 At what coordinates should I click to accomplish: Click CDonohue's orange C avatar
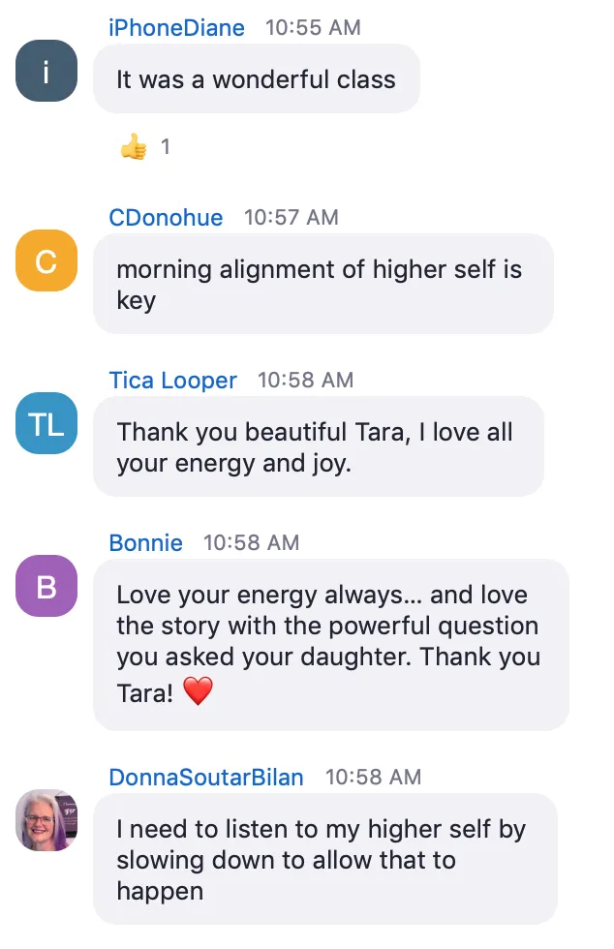tap(46, 260)
